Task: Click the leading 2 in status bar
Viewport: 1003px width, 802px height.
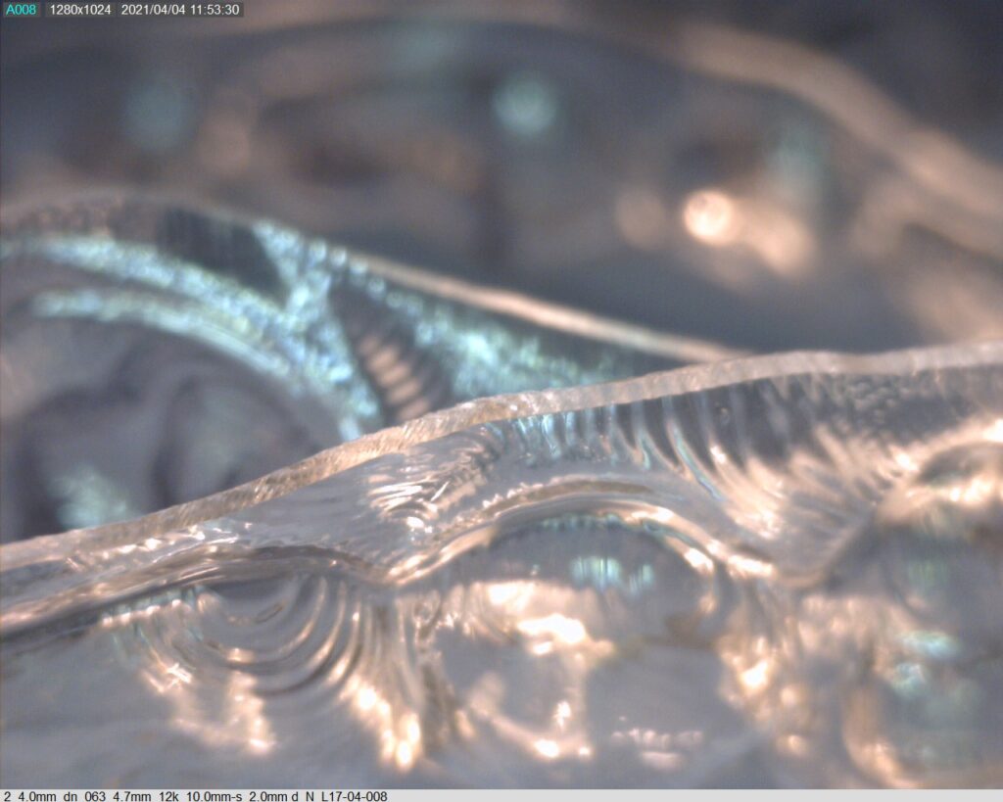Action: coord(7,796)
